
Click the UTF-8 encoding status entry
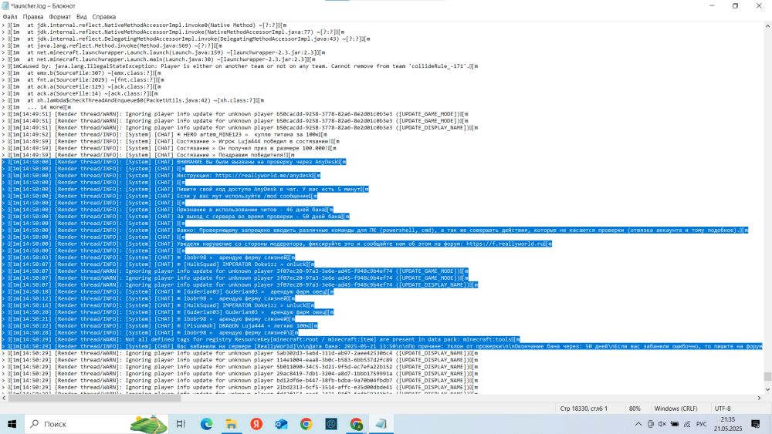tap(723, 409)
